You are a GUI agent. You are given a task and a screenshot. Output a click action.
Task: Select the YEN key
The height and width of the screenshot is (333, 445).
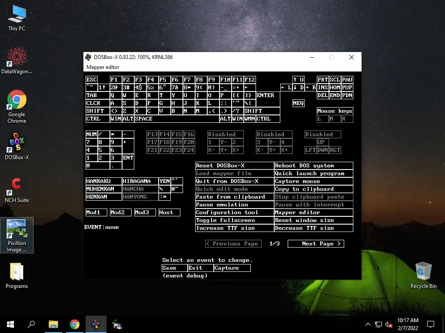[x=165, y=181]
